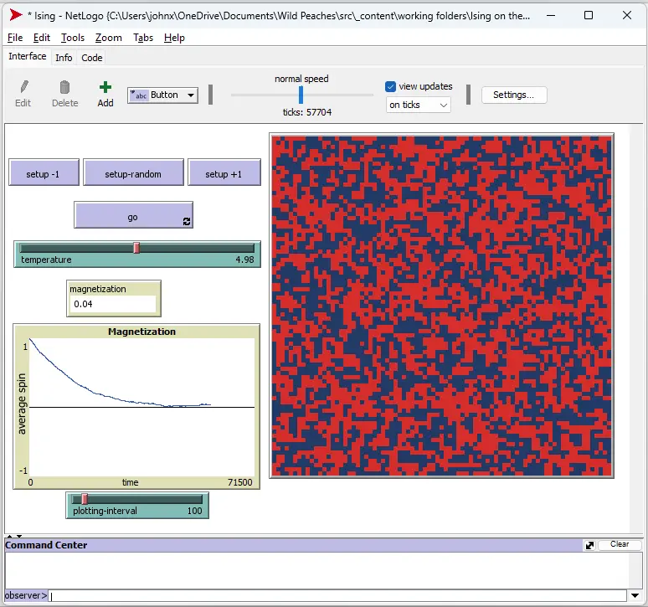Click the plot x-axis max 71500
648x607 pixels.
pos(239,482)
